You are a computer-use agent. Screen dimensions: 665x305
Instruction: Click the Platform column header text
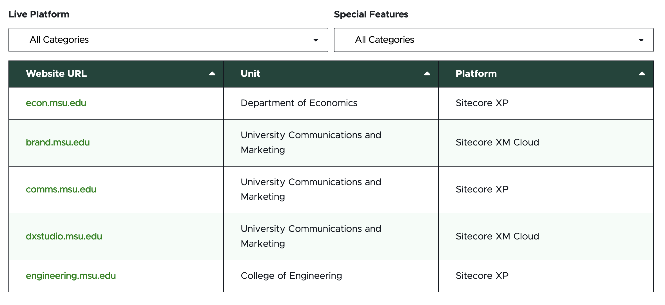click(476, 74)
